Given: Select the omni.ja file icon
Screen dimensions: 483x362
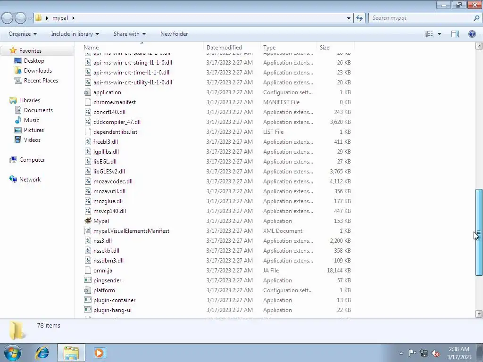Looking at the screenshot, I should (x=88, y=270).
